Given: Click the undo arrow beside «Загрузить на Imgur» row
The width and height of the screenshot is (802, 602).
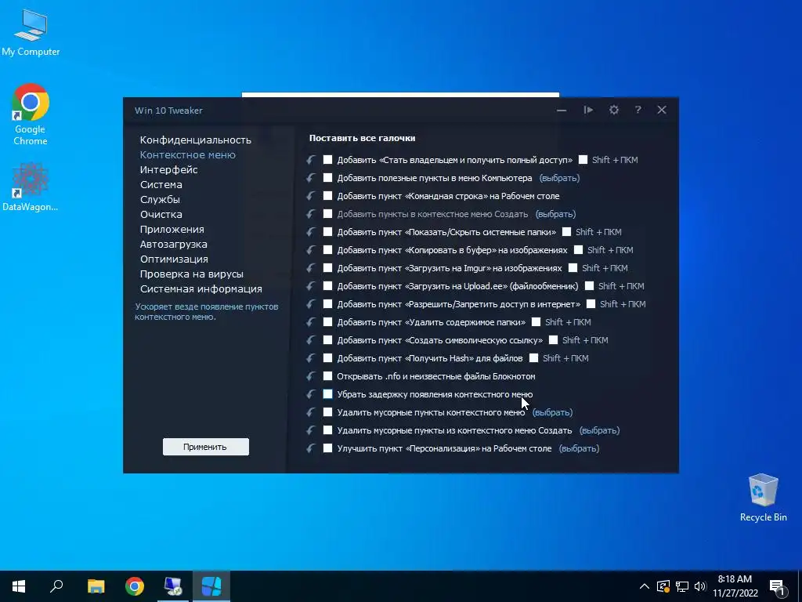Looking at the screenshot, I should tap(310, 268).
